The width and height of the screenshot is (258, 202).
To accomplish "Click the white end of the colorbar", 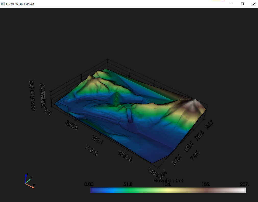I will (x=243, y=190).
